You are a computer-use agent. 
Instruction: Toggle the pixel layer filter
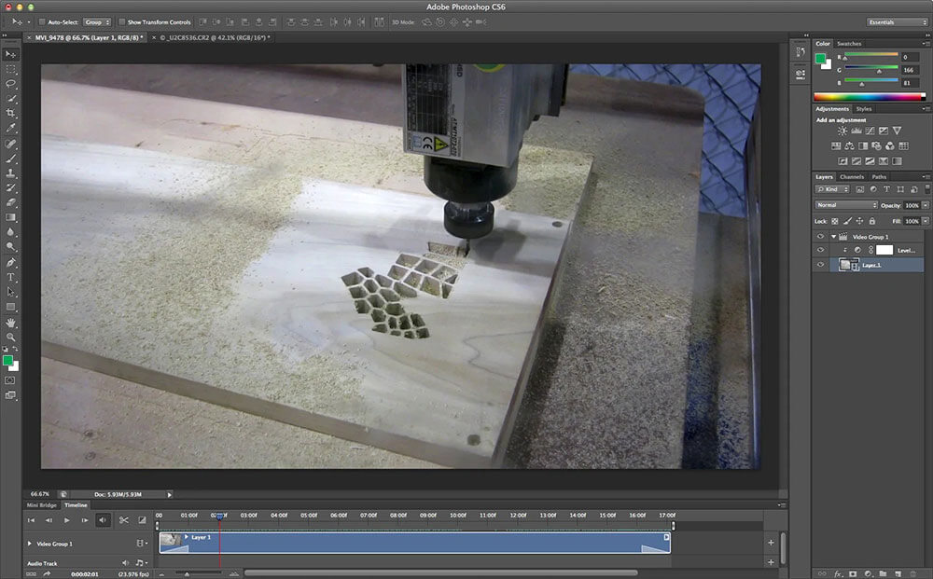[860, 189]
